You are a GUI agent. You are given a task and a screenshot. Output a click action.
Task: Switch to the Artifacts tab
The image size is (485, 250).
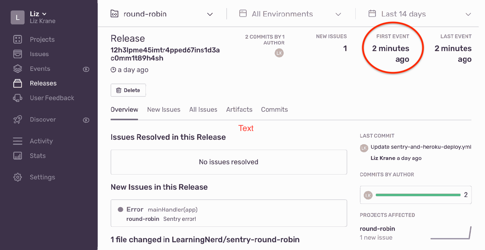(x=239, y=110)
